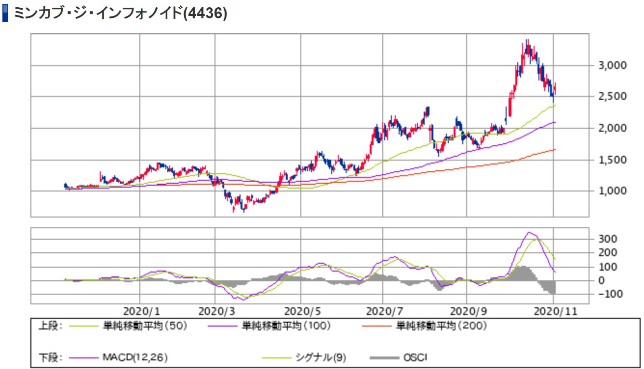Image resolution: width=644 pixels, height=369 pixels.
Task: Click the シグナル(9) legend text
Action: (321, 357)
